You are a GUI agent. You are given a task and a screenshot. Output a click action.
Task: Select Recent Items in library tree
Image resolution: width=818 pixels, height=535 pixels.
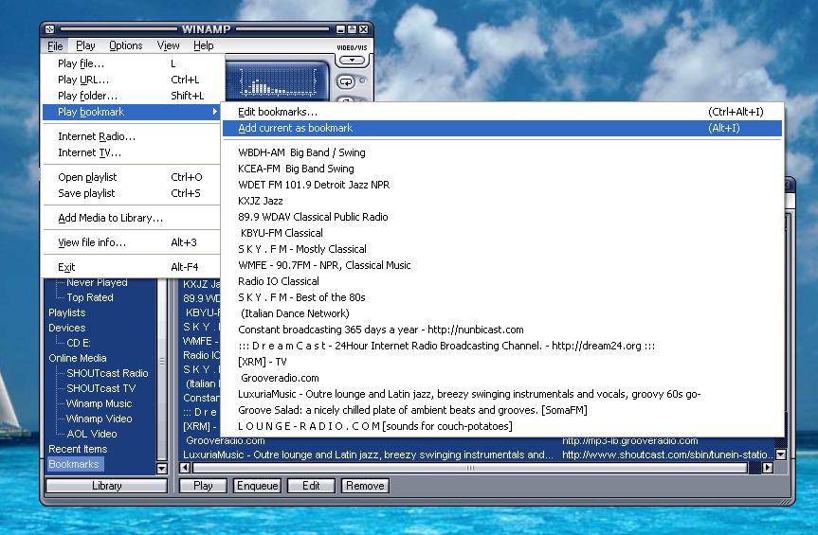tap(78, 449)
